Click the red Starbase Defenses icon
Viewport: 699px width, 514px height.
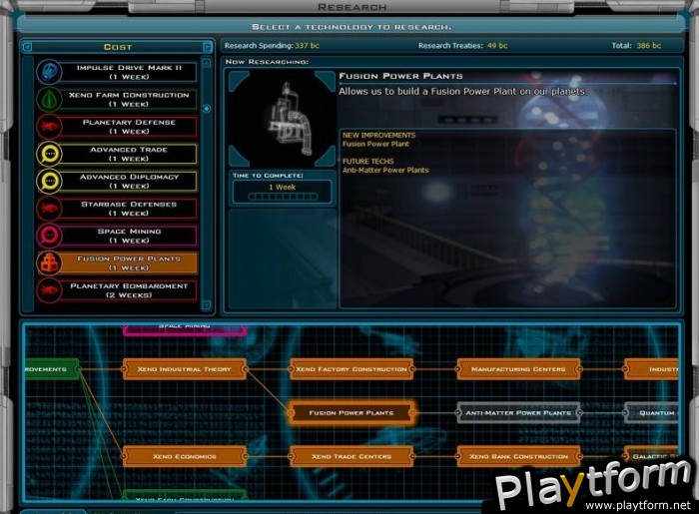pos(49,208)
